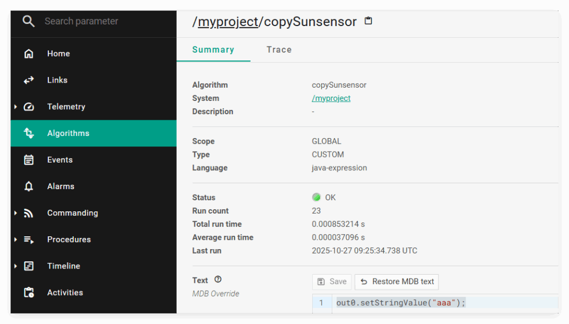The width and height of the screenshot is (569, 324).
Task: Click the Alarms bell icon
Action: [x=29, y=186]
